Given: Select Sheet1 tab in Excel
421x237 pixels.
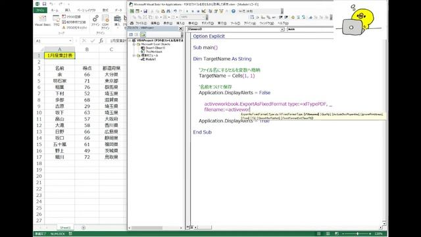Looking at the screenshot, I should point(65,228).
